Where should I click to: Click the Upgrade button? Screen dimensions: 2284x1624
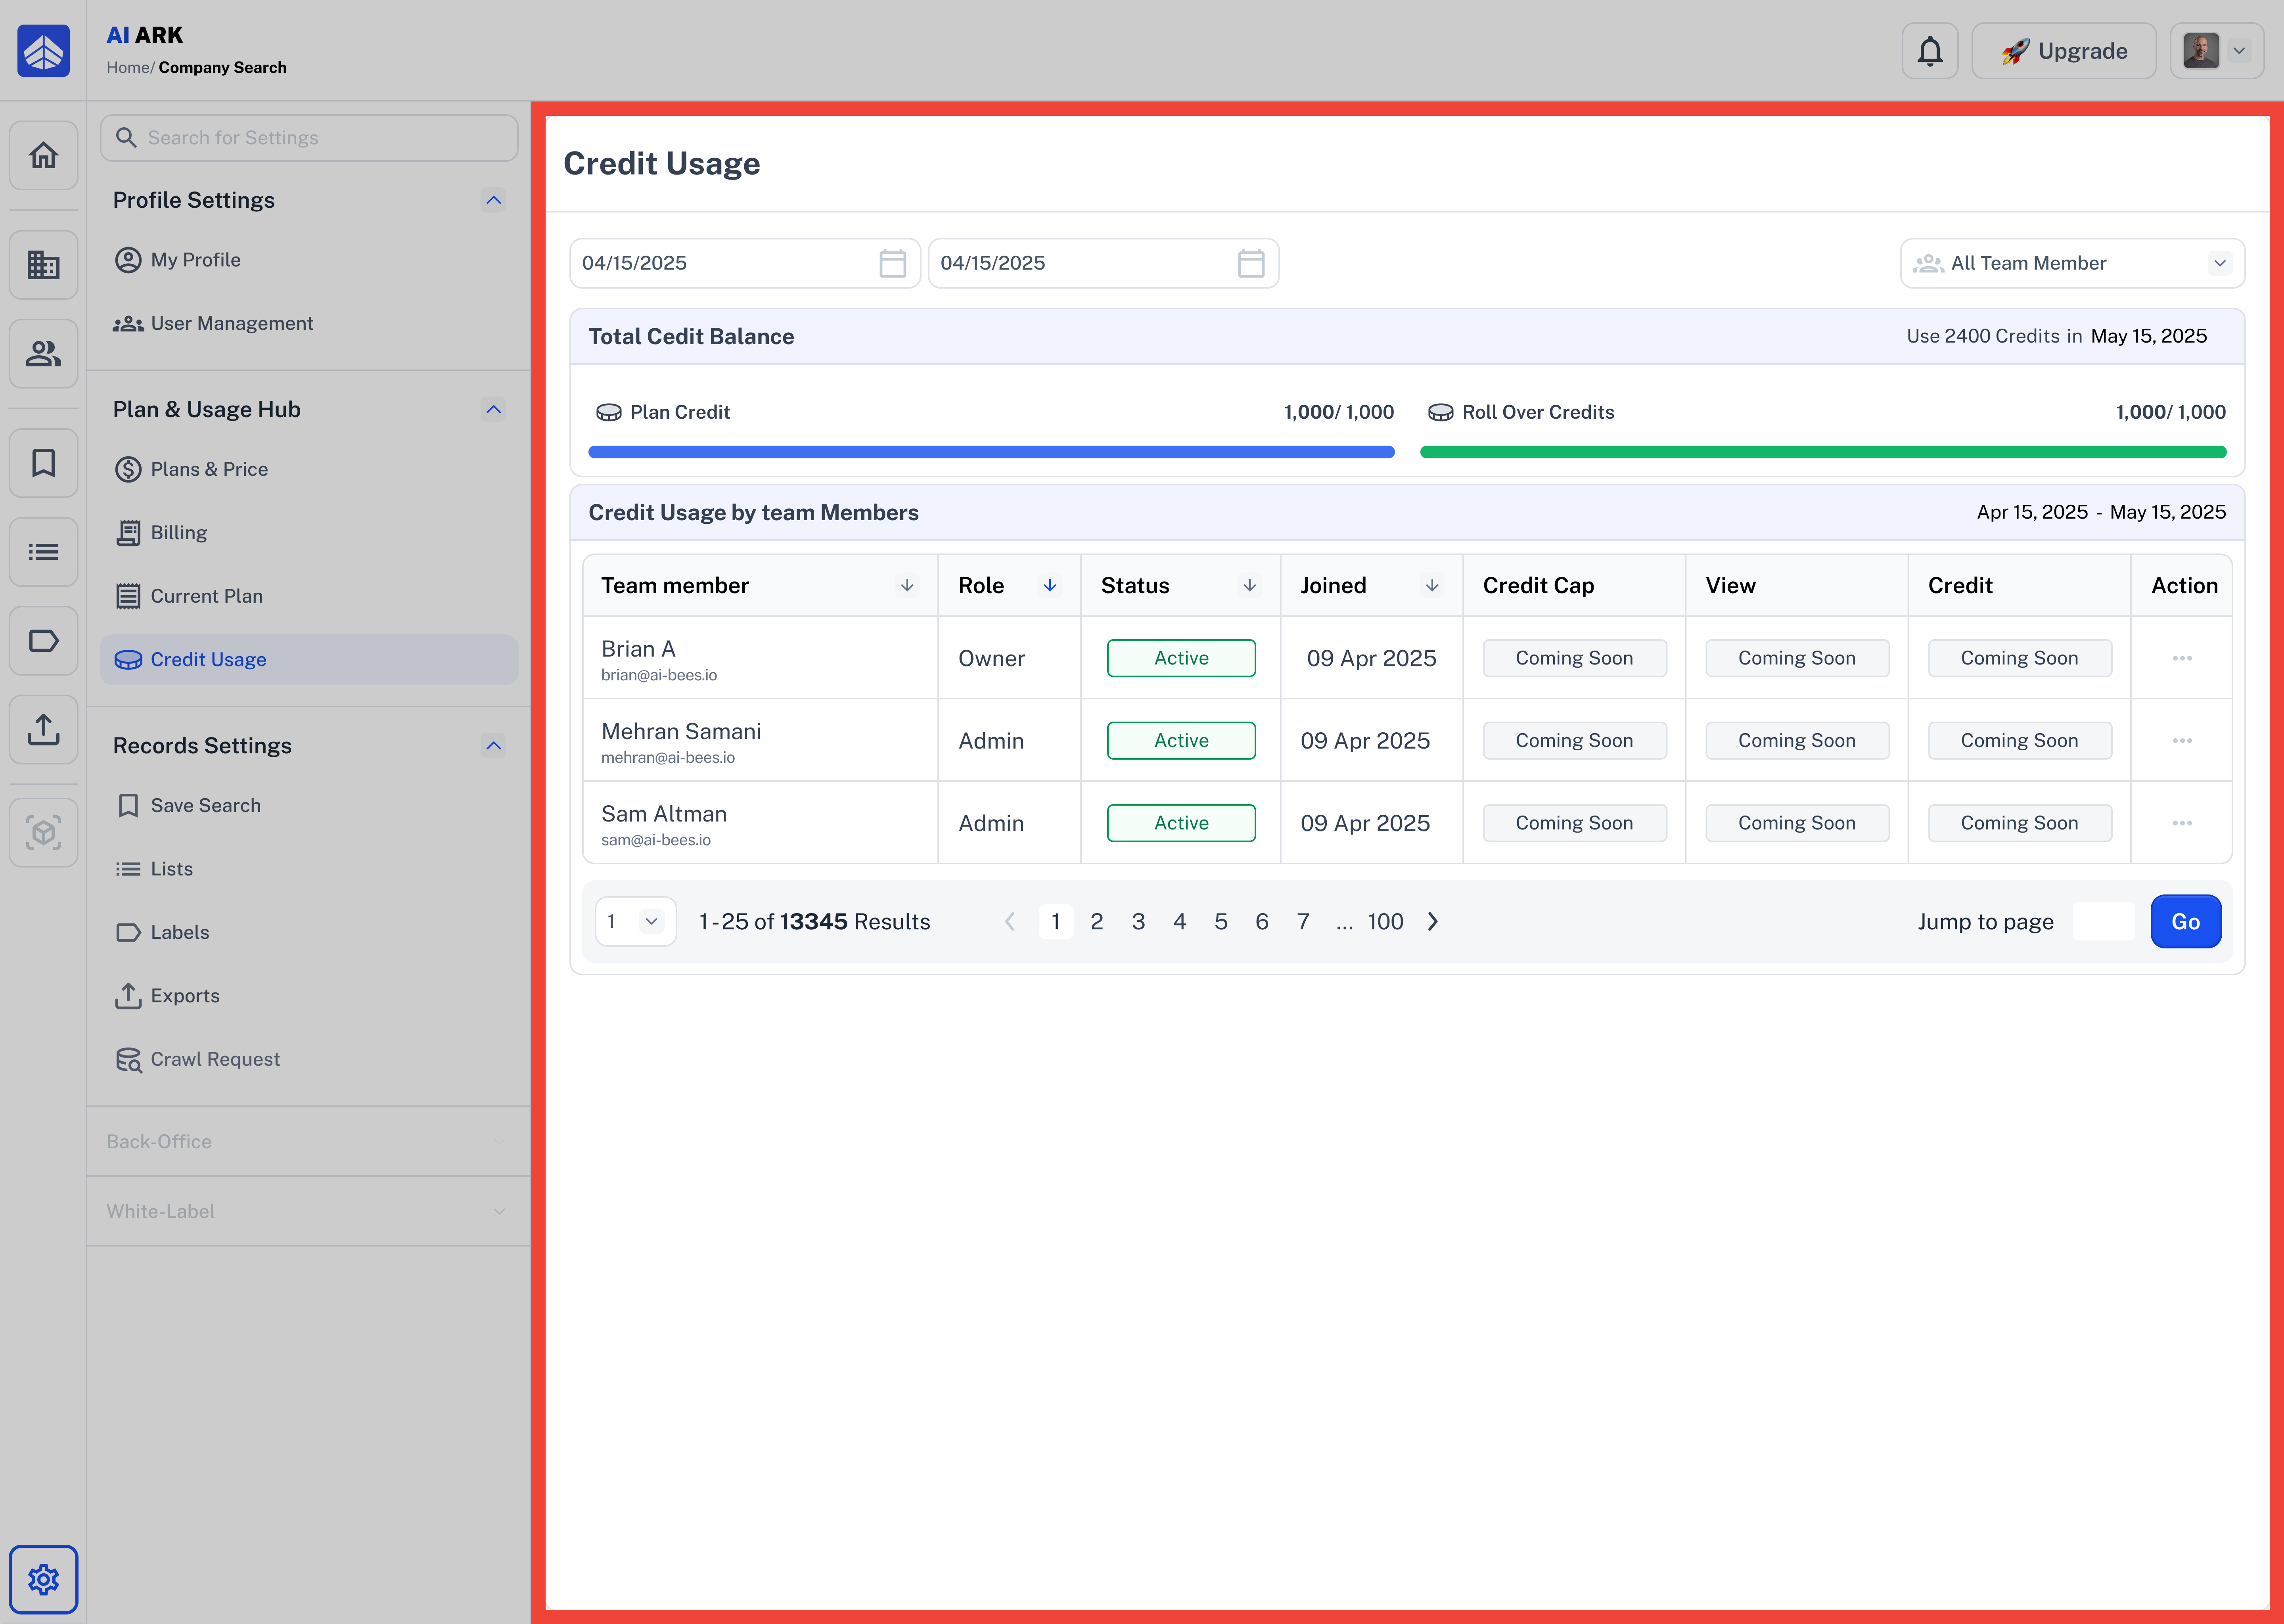tap(2064, 51)
